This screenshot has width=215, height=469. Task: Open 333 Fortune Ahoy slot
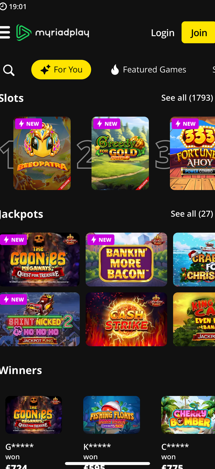tap(193, 153)
